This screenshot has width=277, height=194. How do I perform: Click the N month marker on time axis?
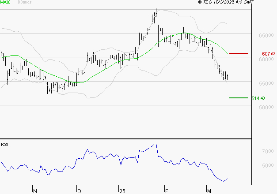pyautogui.click(x=35, y=191)
